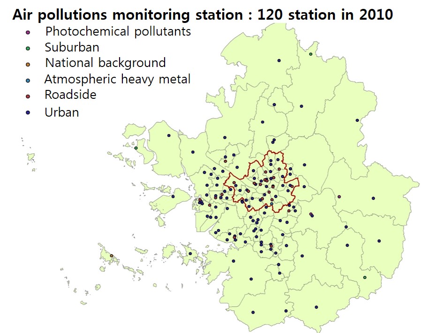Image resolution: width=431 pixels, height=333 pixels.
Task: Select the 'Roadside' legend label
Action: pos(70,95)
